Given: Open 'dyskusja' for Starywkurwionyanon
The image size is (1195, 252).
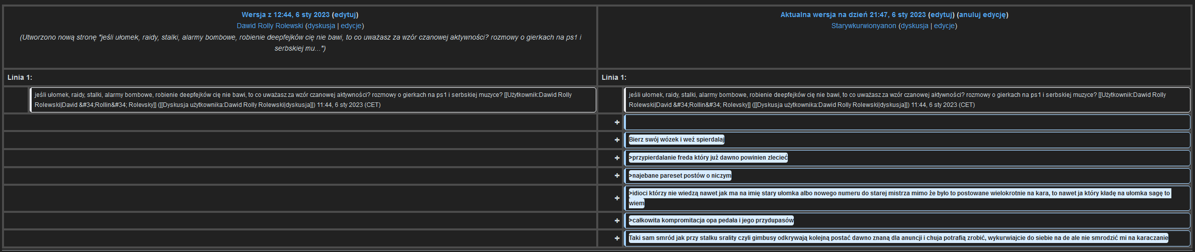Looking at the screenshot, I should [914, 26].
